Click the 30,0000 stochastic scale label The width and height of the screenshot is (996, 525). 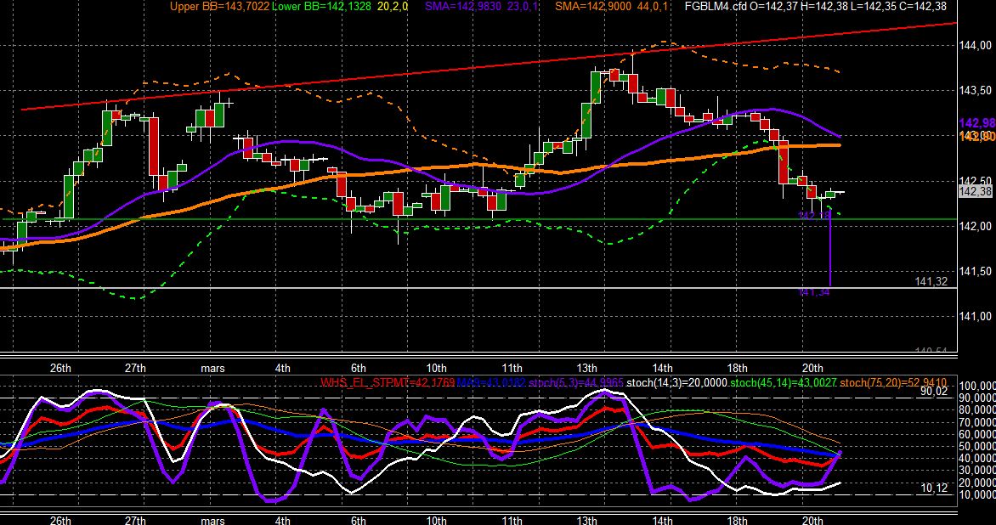(x=977, y=471)
